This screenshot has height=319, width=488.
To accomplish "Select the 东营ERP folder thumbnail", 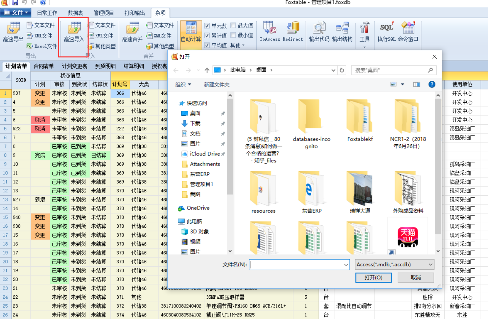I will click(x=312, y=192).
